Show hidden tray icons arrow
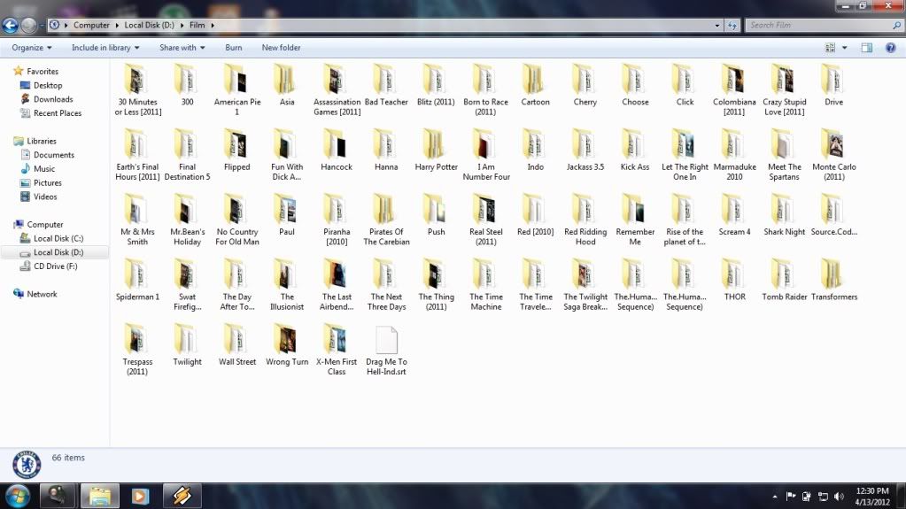Viewport: 906px width, 509px height. (x=774, y=497)
